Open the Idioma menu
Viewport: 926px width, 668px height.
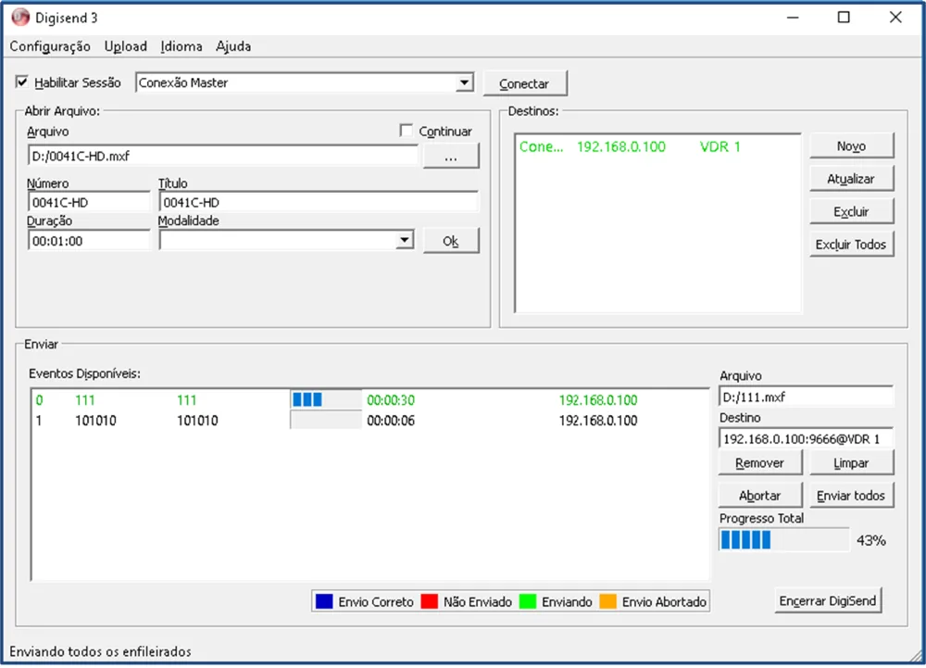[x=181, y=46]
